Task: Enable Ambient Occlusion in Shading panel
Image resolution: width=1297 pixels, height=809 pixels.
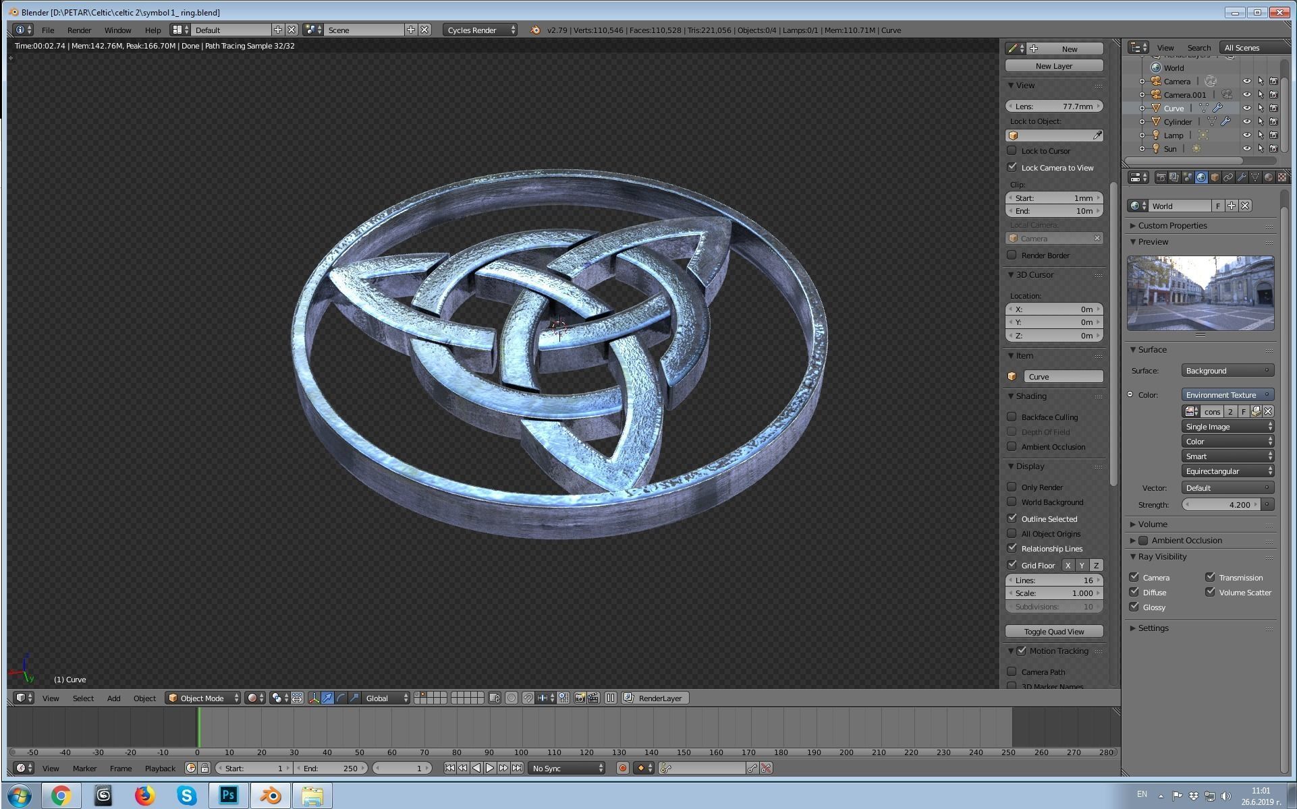Action: pos(1012,446)
